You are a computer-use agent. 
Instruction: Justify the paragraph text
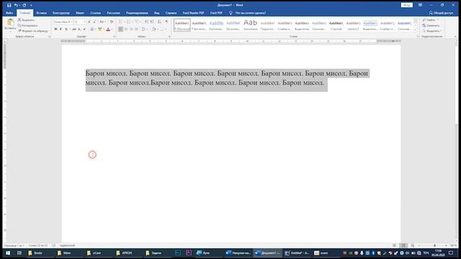[136, 29]
